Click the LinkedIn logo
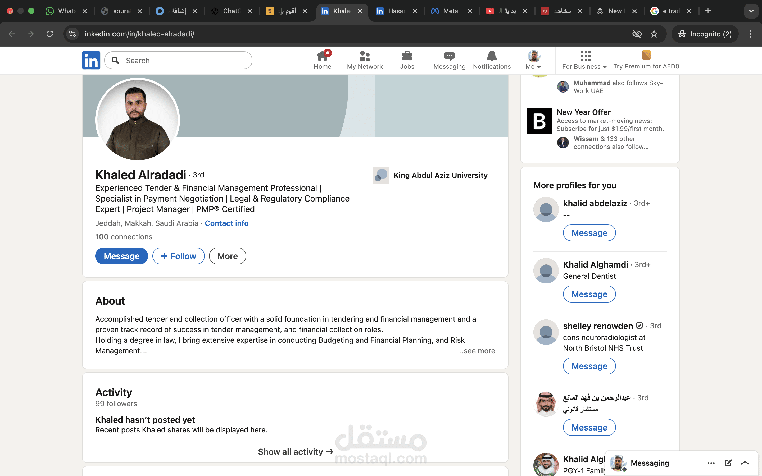The width and height of the screenshot is (762, 476). pyautogui.click(x=91, y=60)
